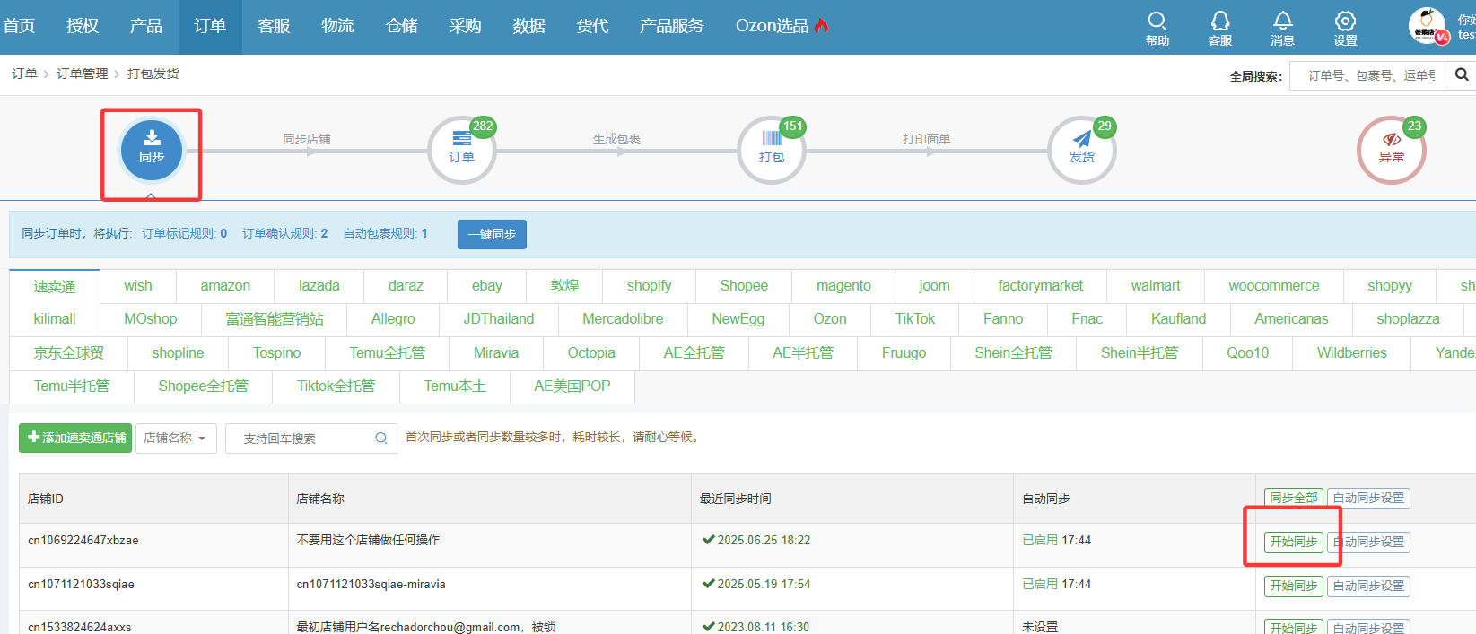Open the 产品 menu
This screenshot has height=634, width=1476.
point(146,26)
